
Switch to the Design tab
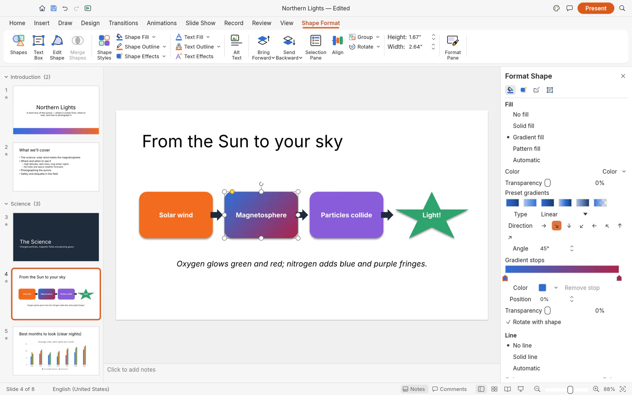pyautogui.click(x=90, y=23)
